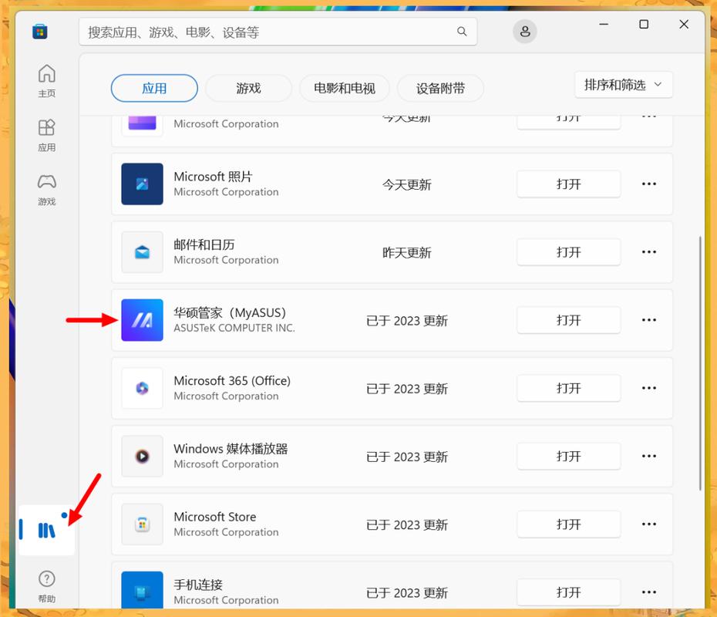This screenshot has height=617, width=717.
Task: Click the search magnifier icon
Action: coord(461,32)
